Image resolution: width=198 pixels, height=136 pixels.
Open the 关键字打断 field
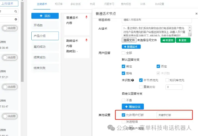pyautogui.click(x=174, y=115)
